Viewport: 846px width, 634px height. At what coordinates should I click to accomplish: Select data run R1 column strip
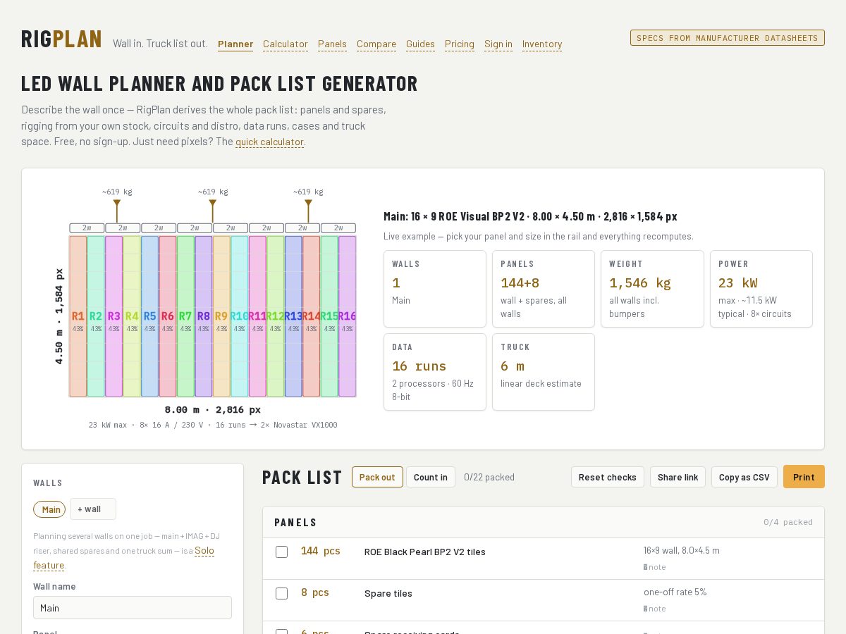[x=78, y=316]
